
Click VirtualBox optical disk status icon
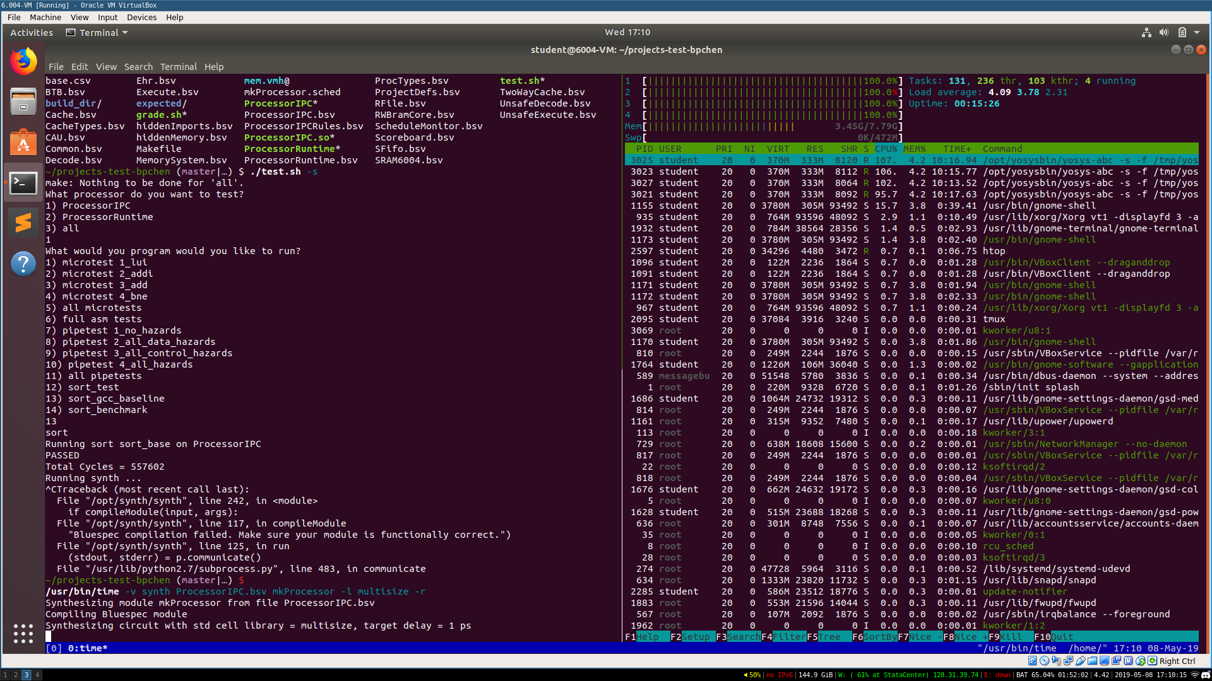point(1045,661)
